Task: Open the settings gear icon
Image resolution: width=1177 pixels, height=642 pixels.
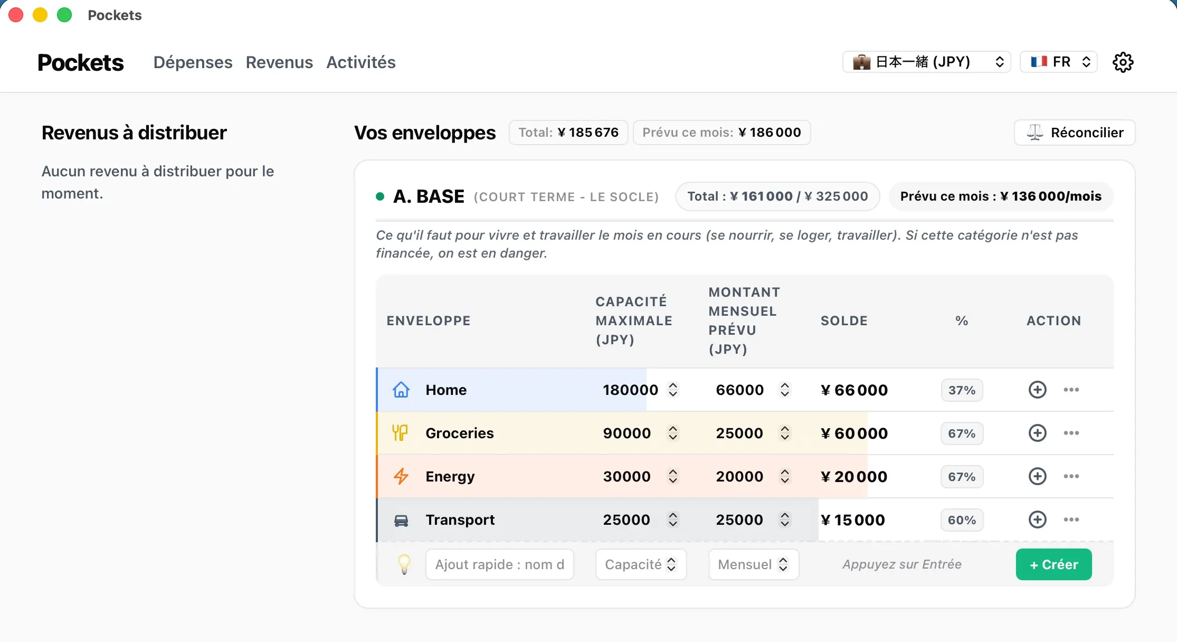Action: click(1123, 62)
